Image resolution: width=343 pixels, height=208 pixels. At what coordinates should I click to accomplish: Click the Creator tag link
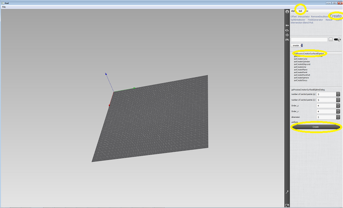click(x=335, y=16)
